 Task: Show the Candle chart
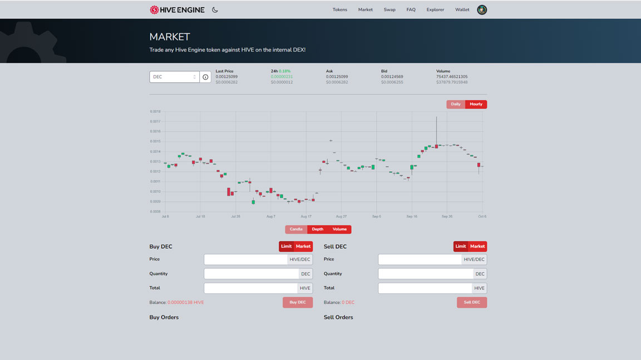pos(296,229)
